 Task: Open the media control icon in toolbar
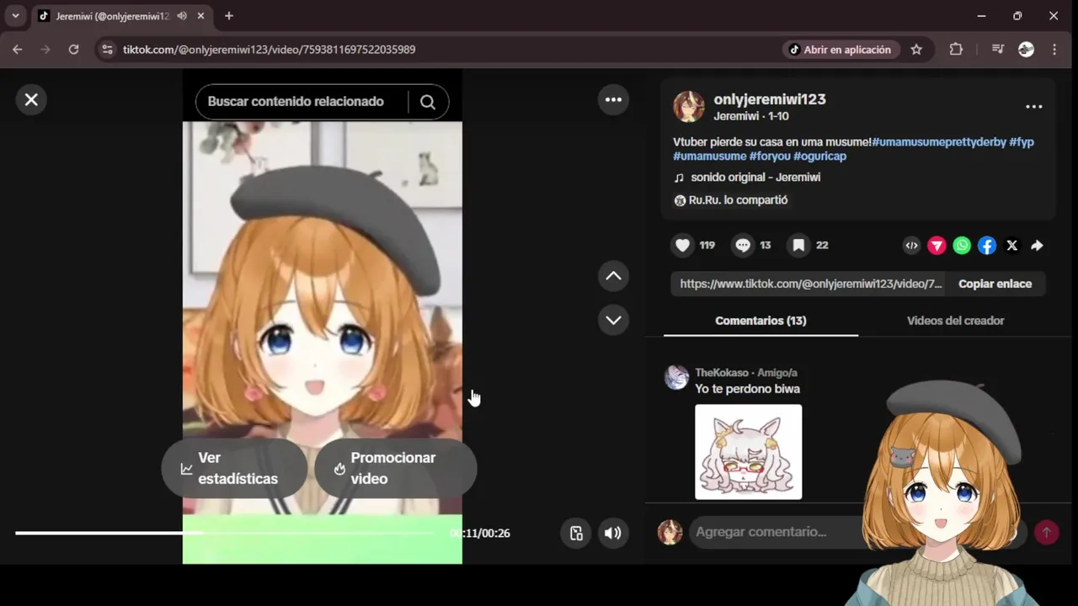[x=998, y=50]
